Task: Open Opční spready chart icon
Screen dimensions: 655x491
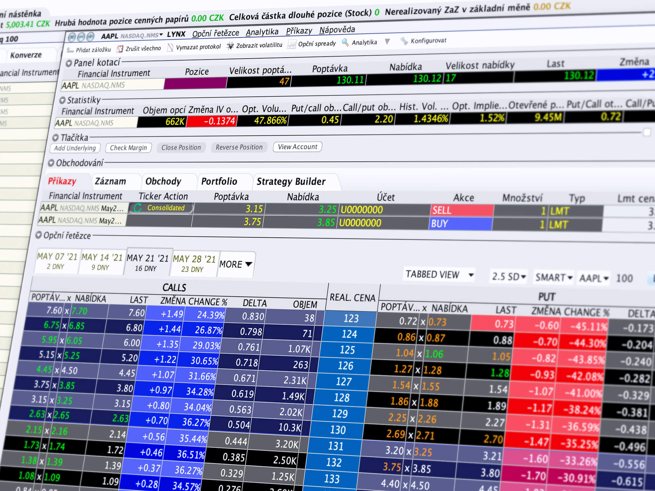Action: (x=291, y=44)
